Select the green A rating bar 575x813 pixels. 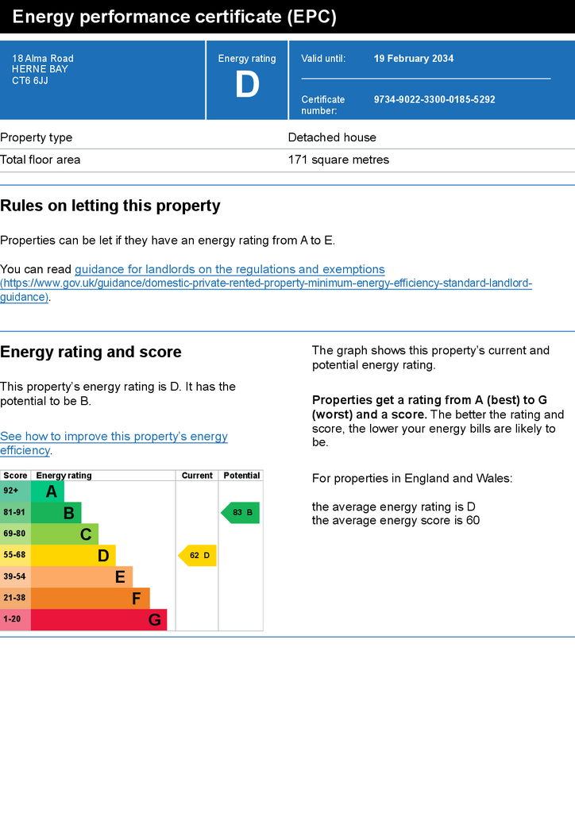(48, 491)
